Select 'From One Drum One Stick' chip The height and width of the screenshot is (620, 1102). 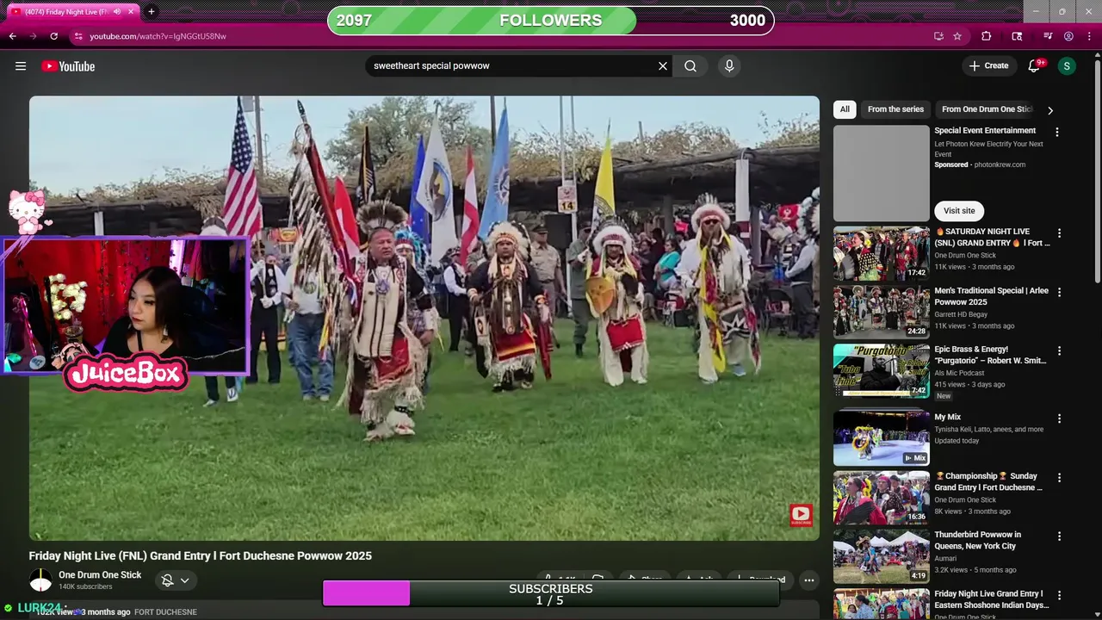click(x=987, y=109)
